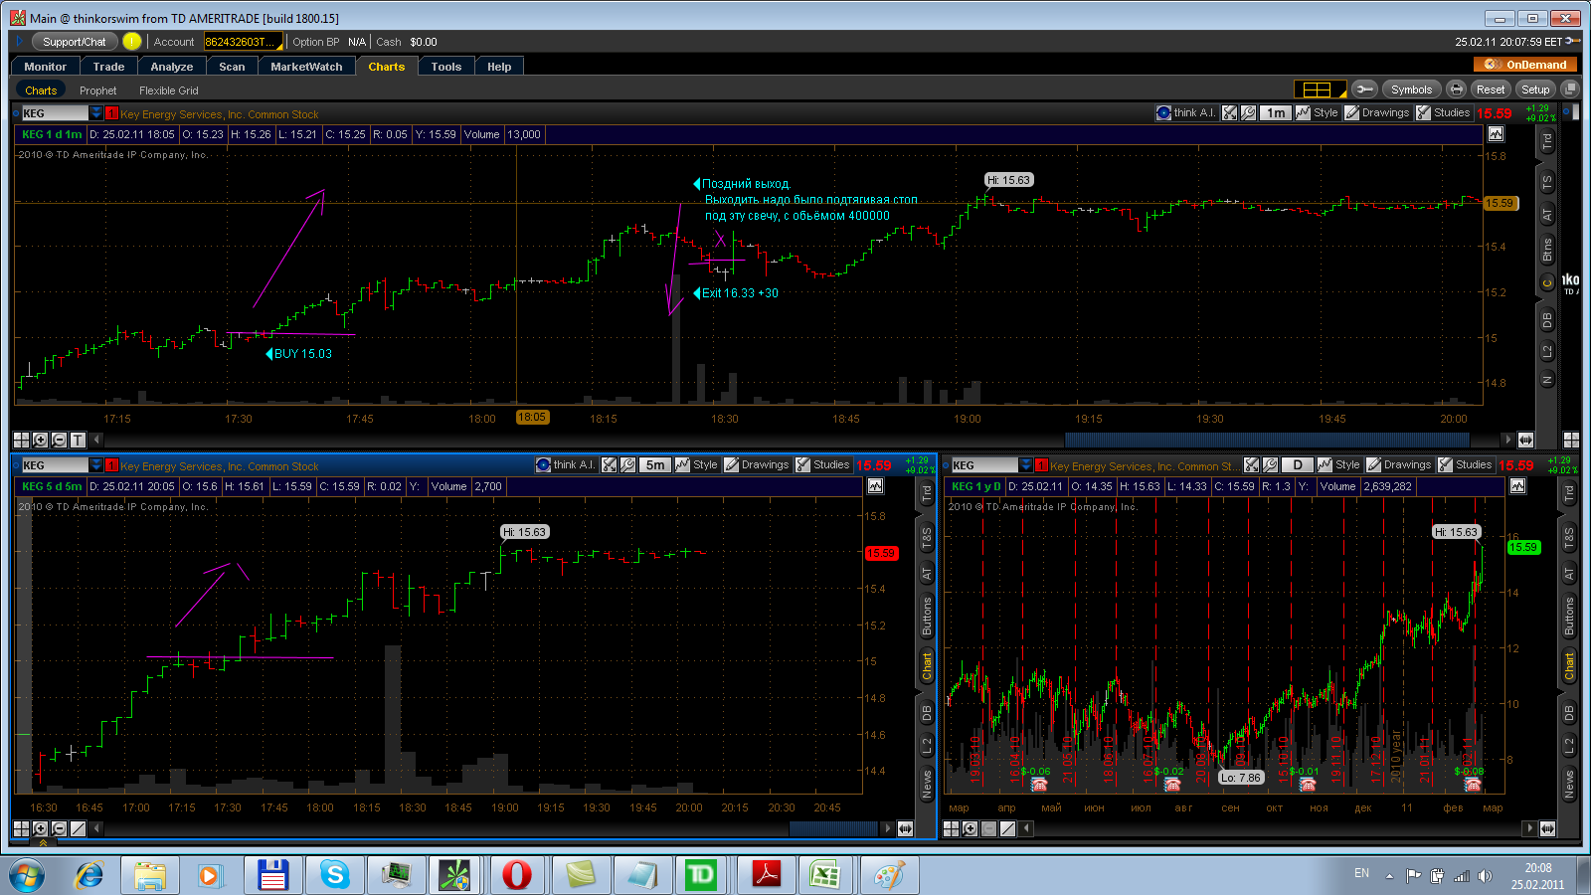The image size is (1591, 895).
Task: Select the Flexible Grid sub-tab
Action: click(x=169, y=90)
